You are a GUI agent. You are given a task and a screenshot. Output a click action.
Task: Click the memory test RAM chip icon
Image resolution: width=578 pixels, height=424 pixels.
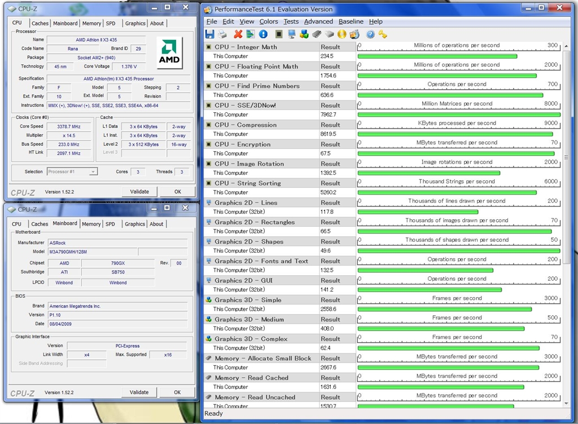[317, 34]
